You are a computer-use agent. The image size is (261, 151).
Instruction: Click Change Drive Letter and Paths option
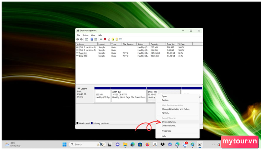click(x=175, y=109)
